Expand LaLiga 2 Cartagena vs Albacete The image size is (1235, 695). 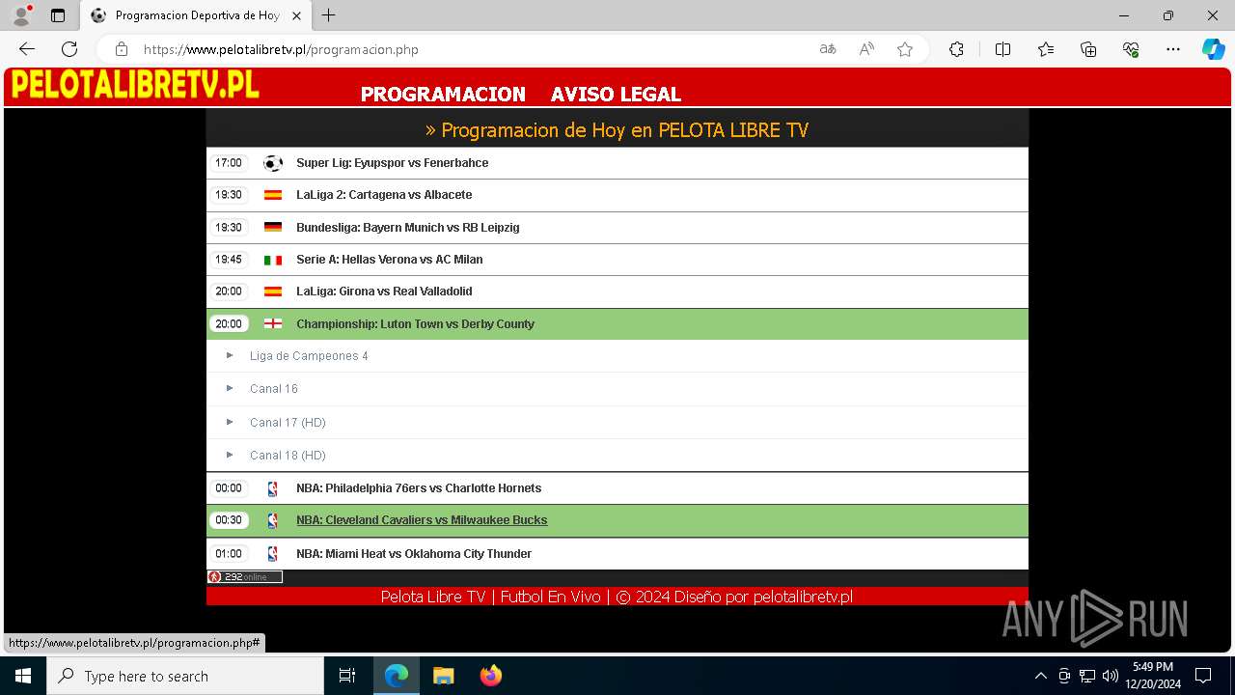617,195
